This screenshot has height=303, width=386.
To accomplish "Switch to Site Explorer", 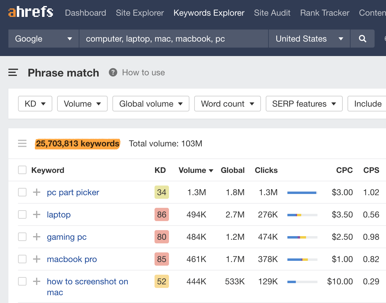I will 139,13.
